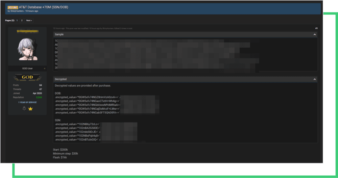The height and width of the screenshot is (178, 338).
Task: Collapse the Decrypted code block chevron
Action: [x=315, y=79]
